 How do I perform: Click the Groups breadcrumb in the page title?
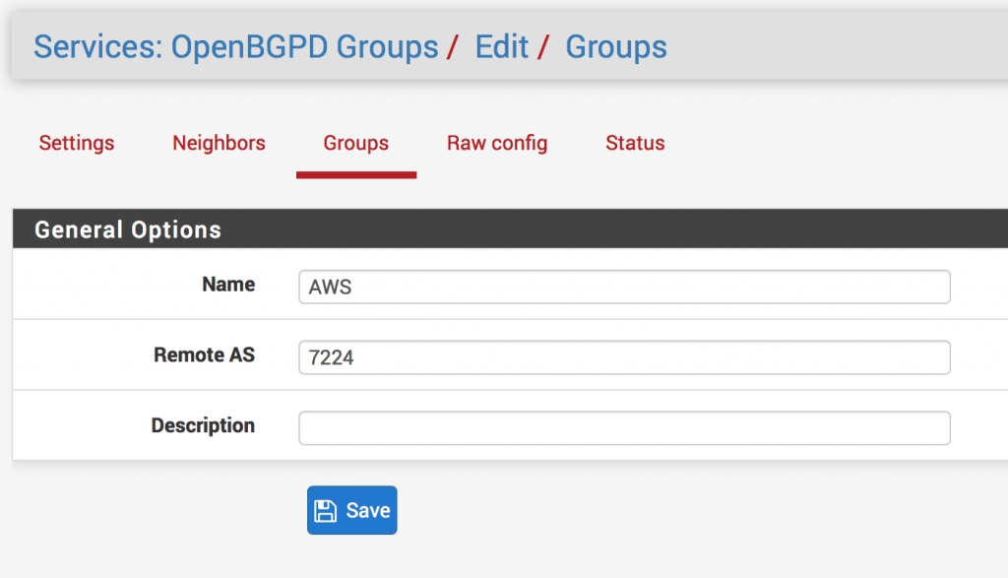[615, 46]
